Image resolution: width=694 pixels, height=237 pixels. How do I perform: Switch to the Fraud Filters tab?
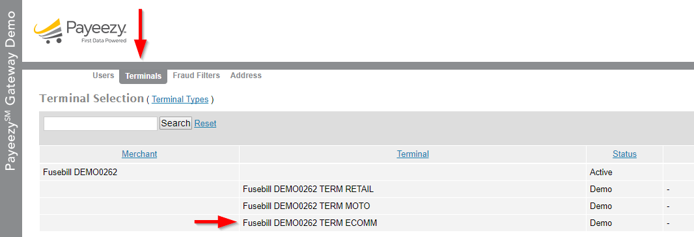[196, 76]
